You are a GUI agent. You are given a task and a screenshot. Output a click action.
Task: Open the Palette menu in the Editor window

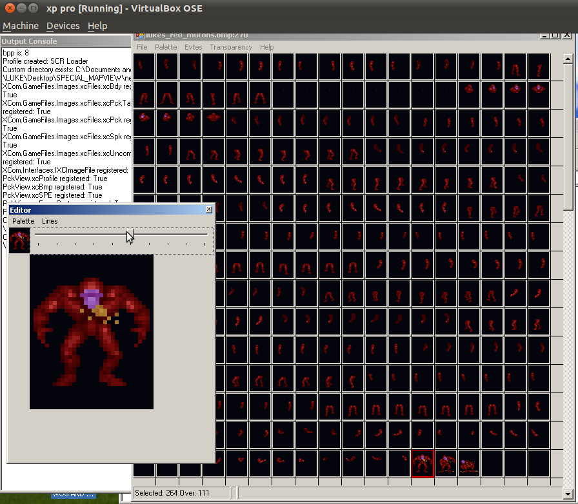point(23,221)
